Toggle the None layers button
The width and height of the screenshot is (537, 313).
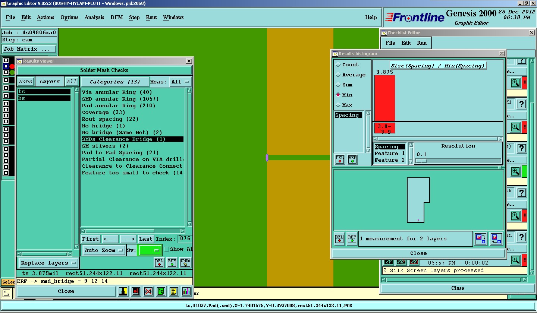coord(26,82)
